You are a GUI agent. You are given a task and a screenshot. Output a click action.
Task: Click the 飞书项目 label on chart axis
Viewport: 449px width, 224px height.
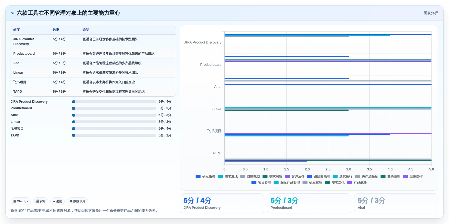214,131
